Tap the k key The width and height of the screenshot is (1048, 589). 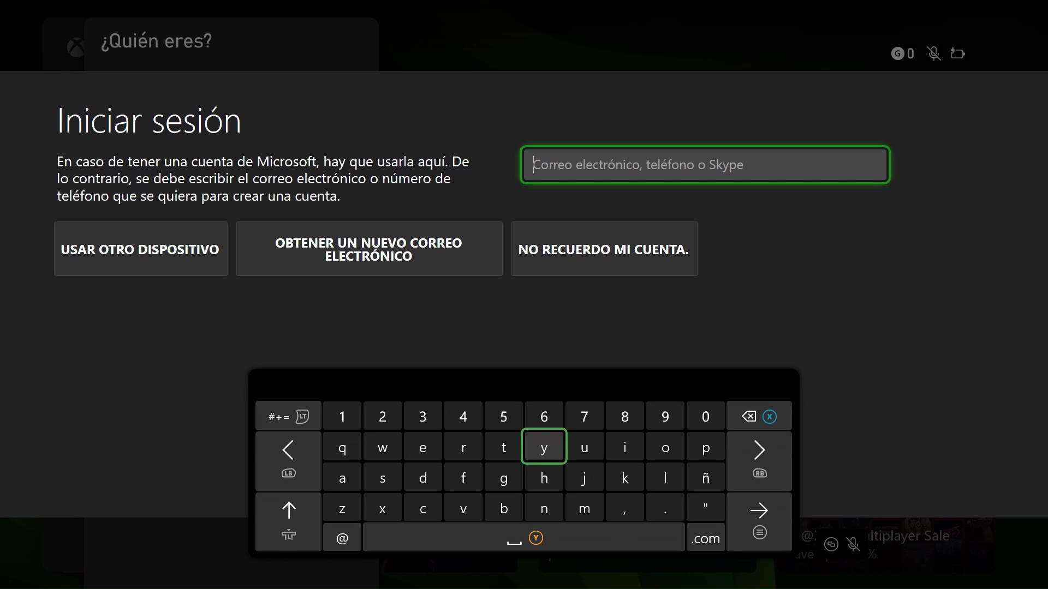pos(625,478)
